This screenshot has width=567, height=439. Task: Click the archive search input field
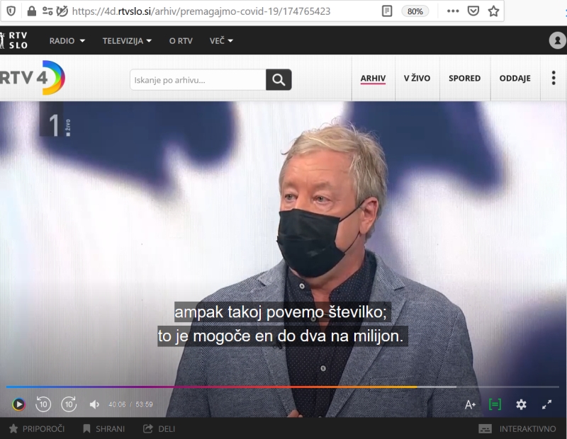(198, 79)
